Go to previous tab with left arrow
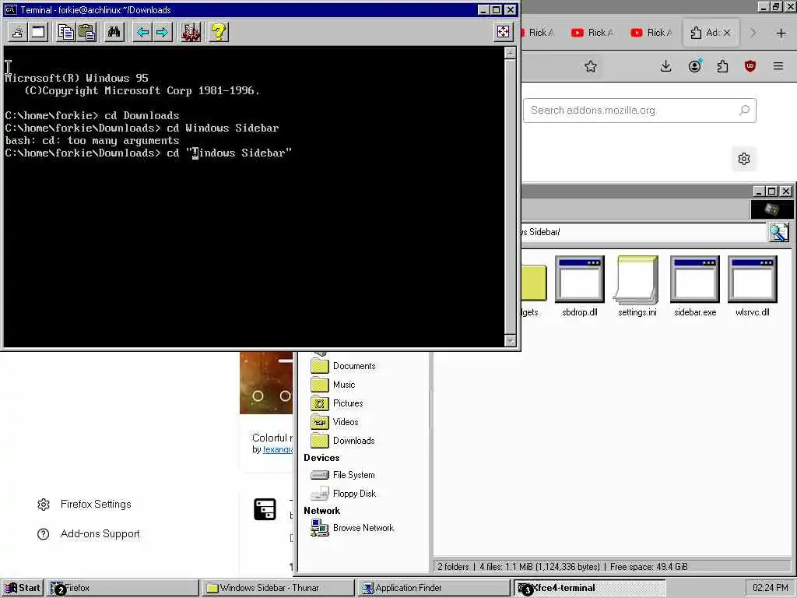797x598 pixels. [x=142, y=33]
